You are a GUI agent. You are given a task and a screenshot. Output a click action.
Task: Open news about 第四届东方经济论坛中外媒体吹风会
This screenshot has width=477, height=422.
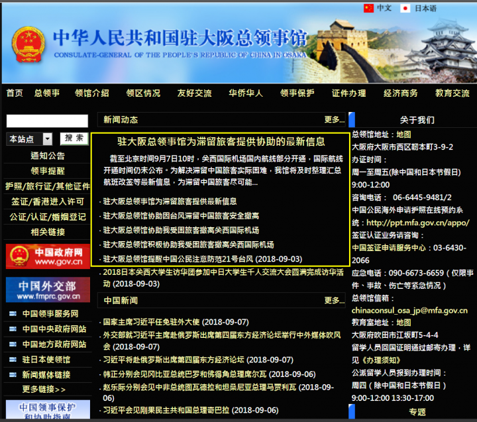pos(222,341)
